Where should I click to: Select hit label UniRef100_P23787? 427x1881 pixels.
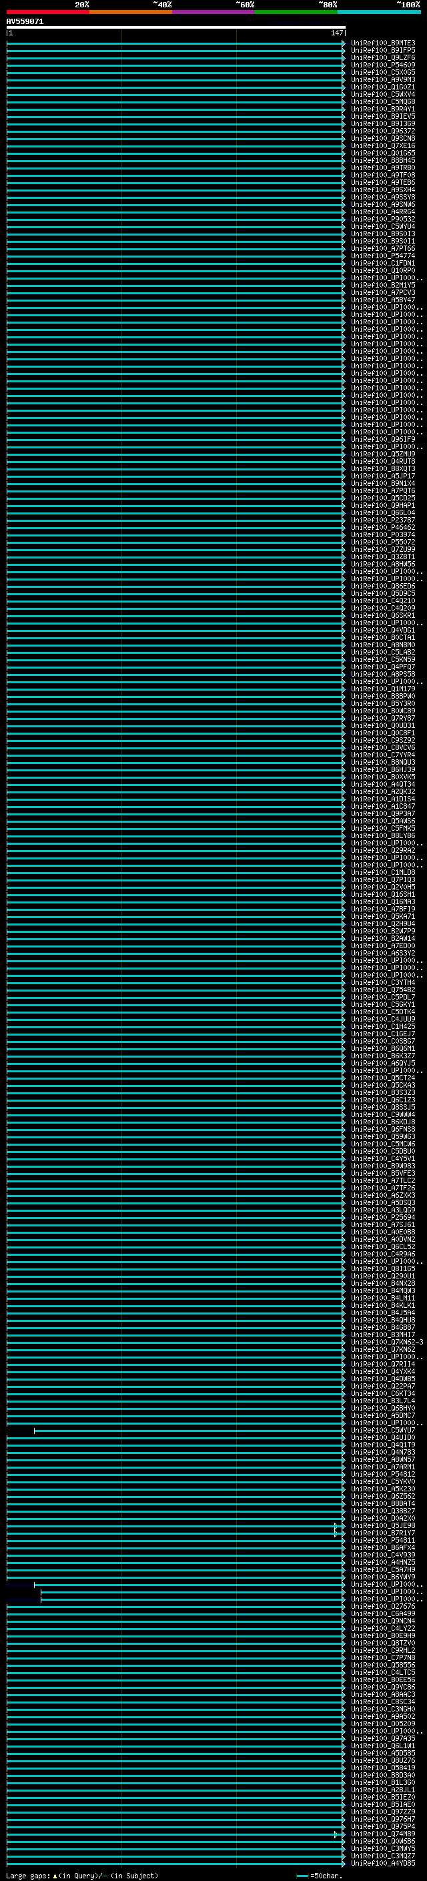pos(383,520)
